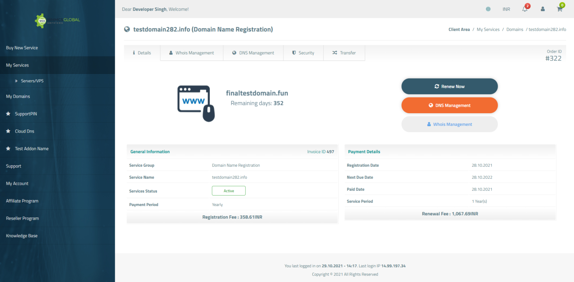This screenshot has height=282, width=574.
Task: Open Support in sidebar
Action: (x=57, y=166)
